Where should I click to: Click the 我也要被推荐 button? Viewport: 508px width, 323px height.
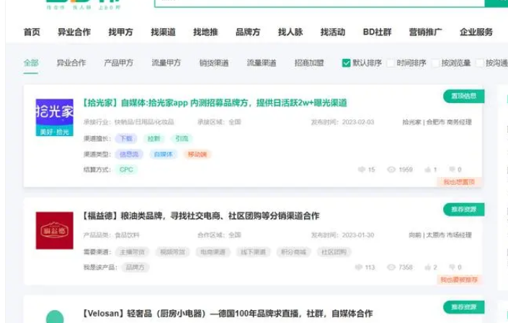pos(459,280)
